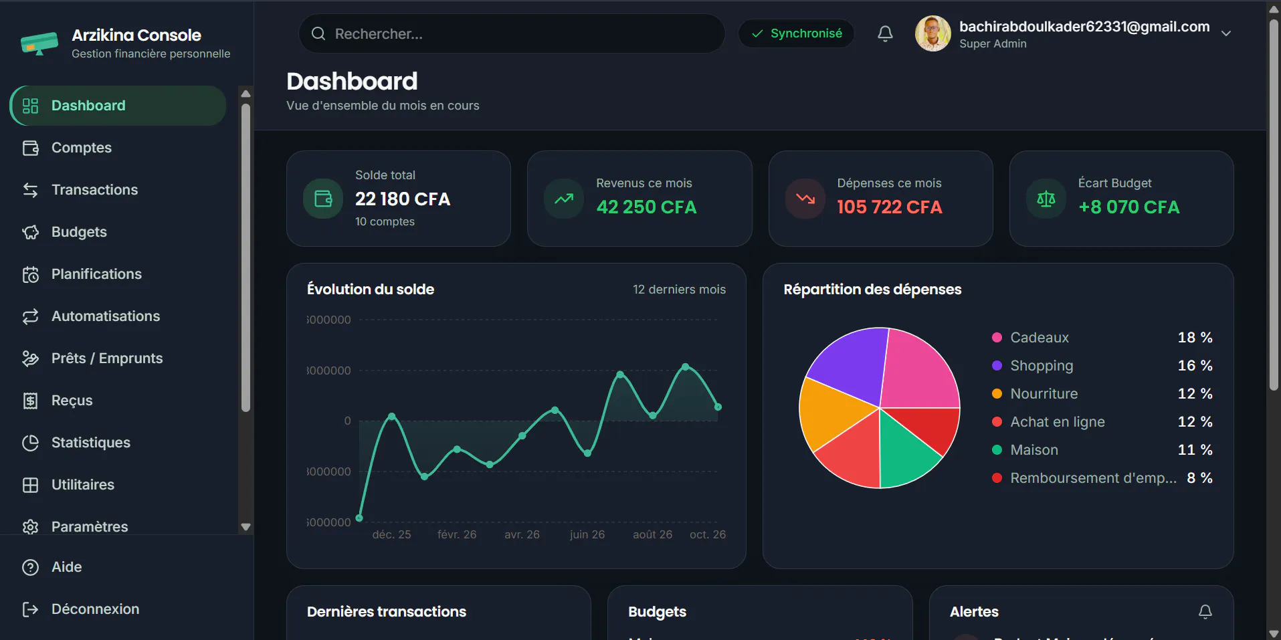
Task: Click the "12 derniers mois" label
Action: pos(679,290)
